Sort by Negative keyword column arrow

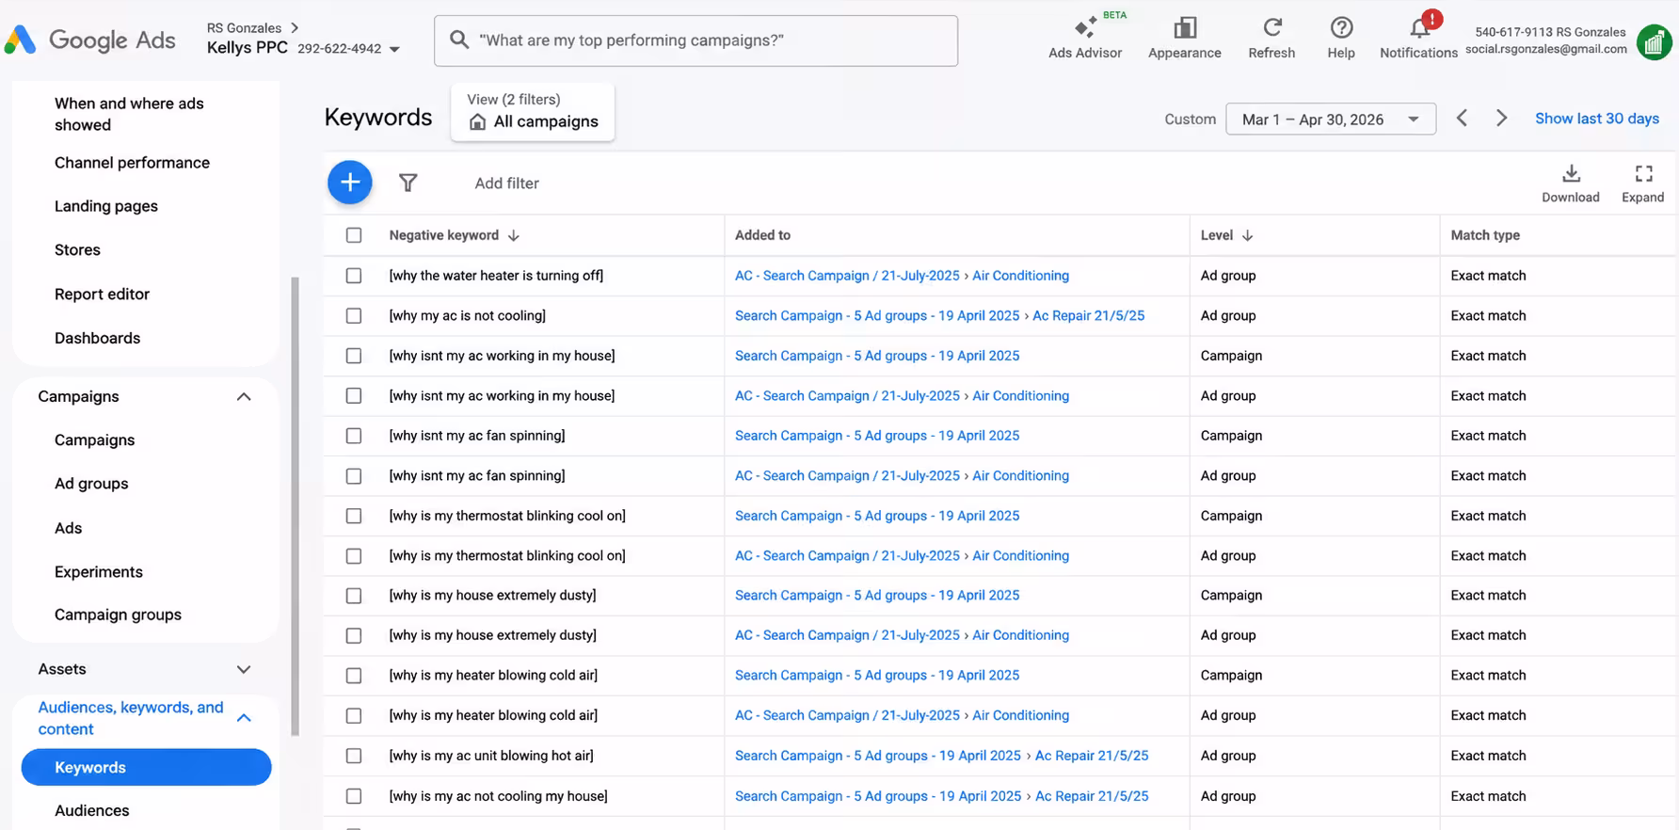point(514,235)
